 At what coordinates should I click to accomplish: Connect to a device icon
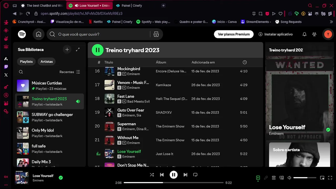point(282,178)
